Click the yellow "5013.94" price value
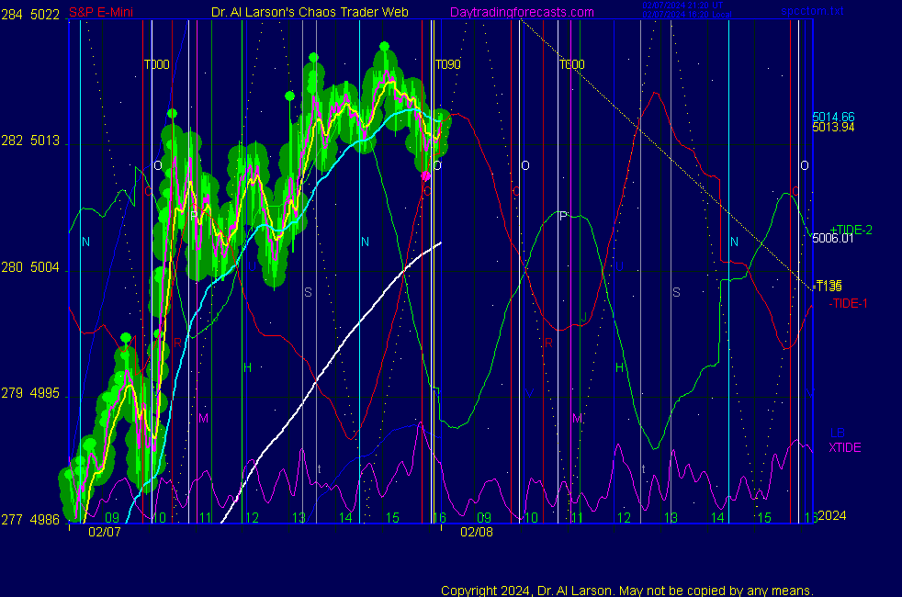 pyautogui.click(x=833, y=127)
